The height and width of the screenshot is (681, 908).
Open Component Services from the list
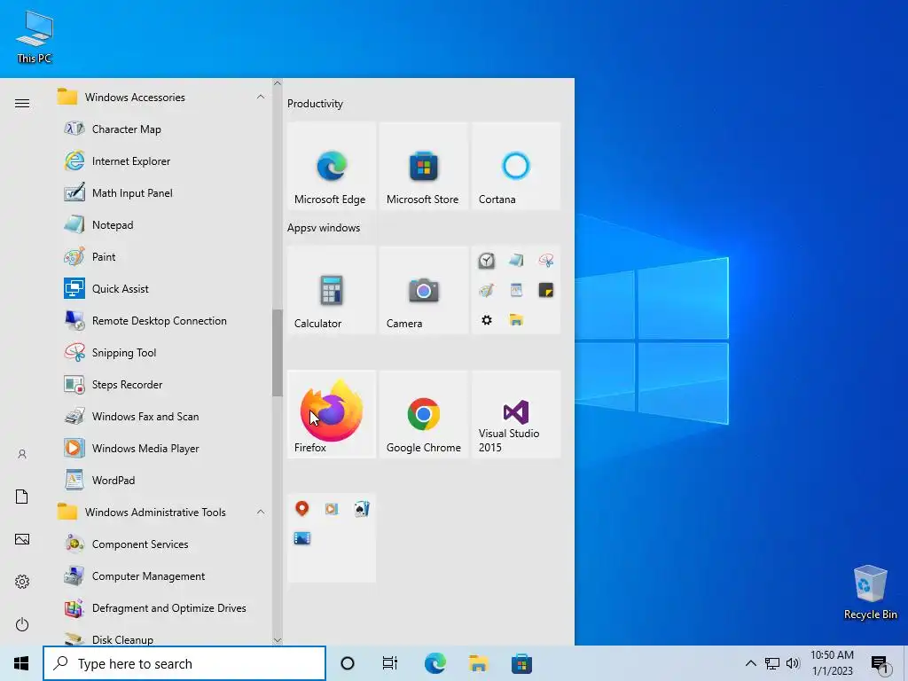pyautogui.click(x=160, y=544)
